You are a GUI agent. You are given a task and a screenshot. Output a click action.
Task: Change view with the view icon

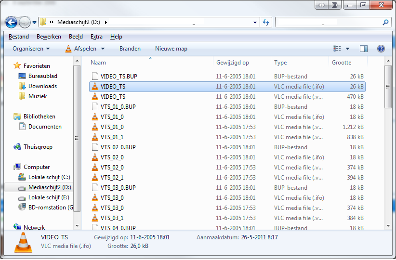337,49
